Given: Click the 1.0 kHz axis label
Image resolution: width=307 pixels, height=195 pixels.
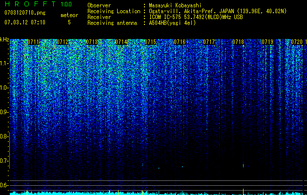Looking at the screenshot, I should tap(4, 88).
